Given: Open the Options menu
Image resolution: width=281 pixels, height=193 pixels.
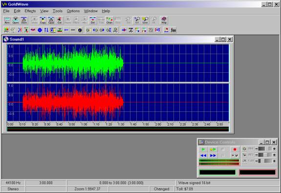Looking at the screenshot, I should coord(73,11).
